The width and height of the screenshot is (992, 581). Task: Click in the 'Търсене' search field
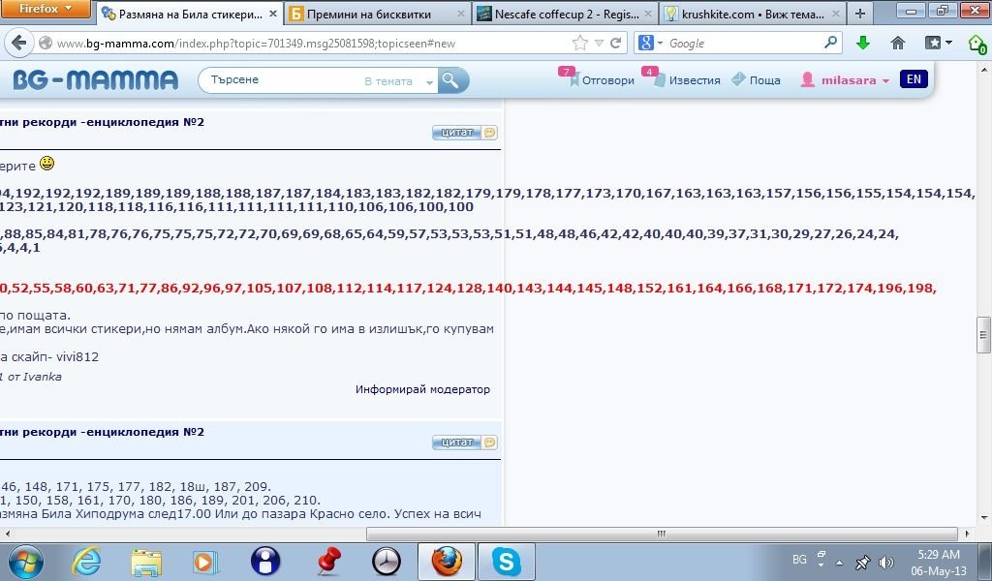(x=281, y=80)
